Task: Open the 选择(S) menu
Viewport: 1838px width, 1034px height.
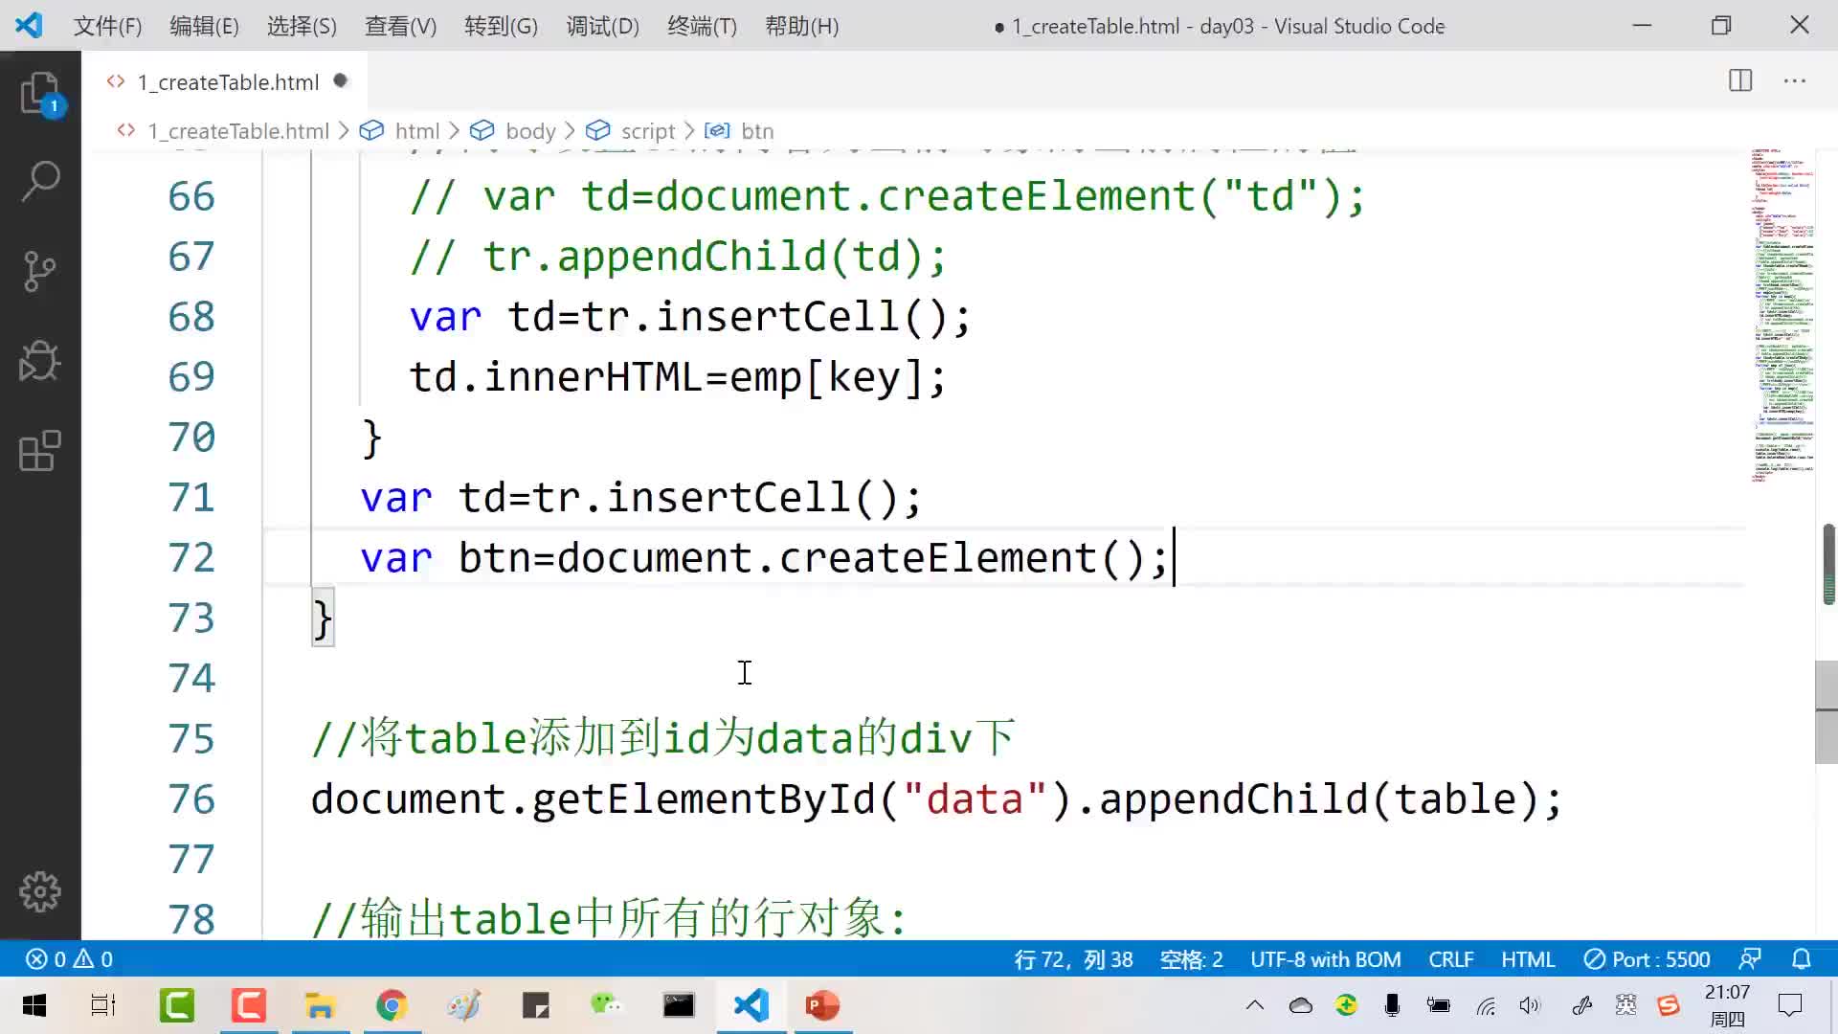Action: tap(302, 26)
